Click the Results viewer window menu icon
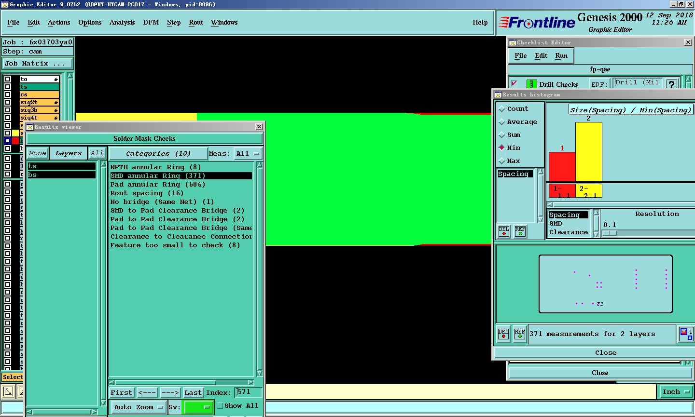695x417 pixels. pyautogui.click(x=30, y=127)
